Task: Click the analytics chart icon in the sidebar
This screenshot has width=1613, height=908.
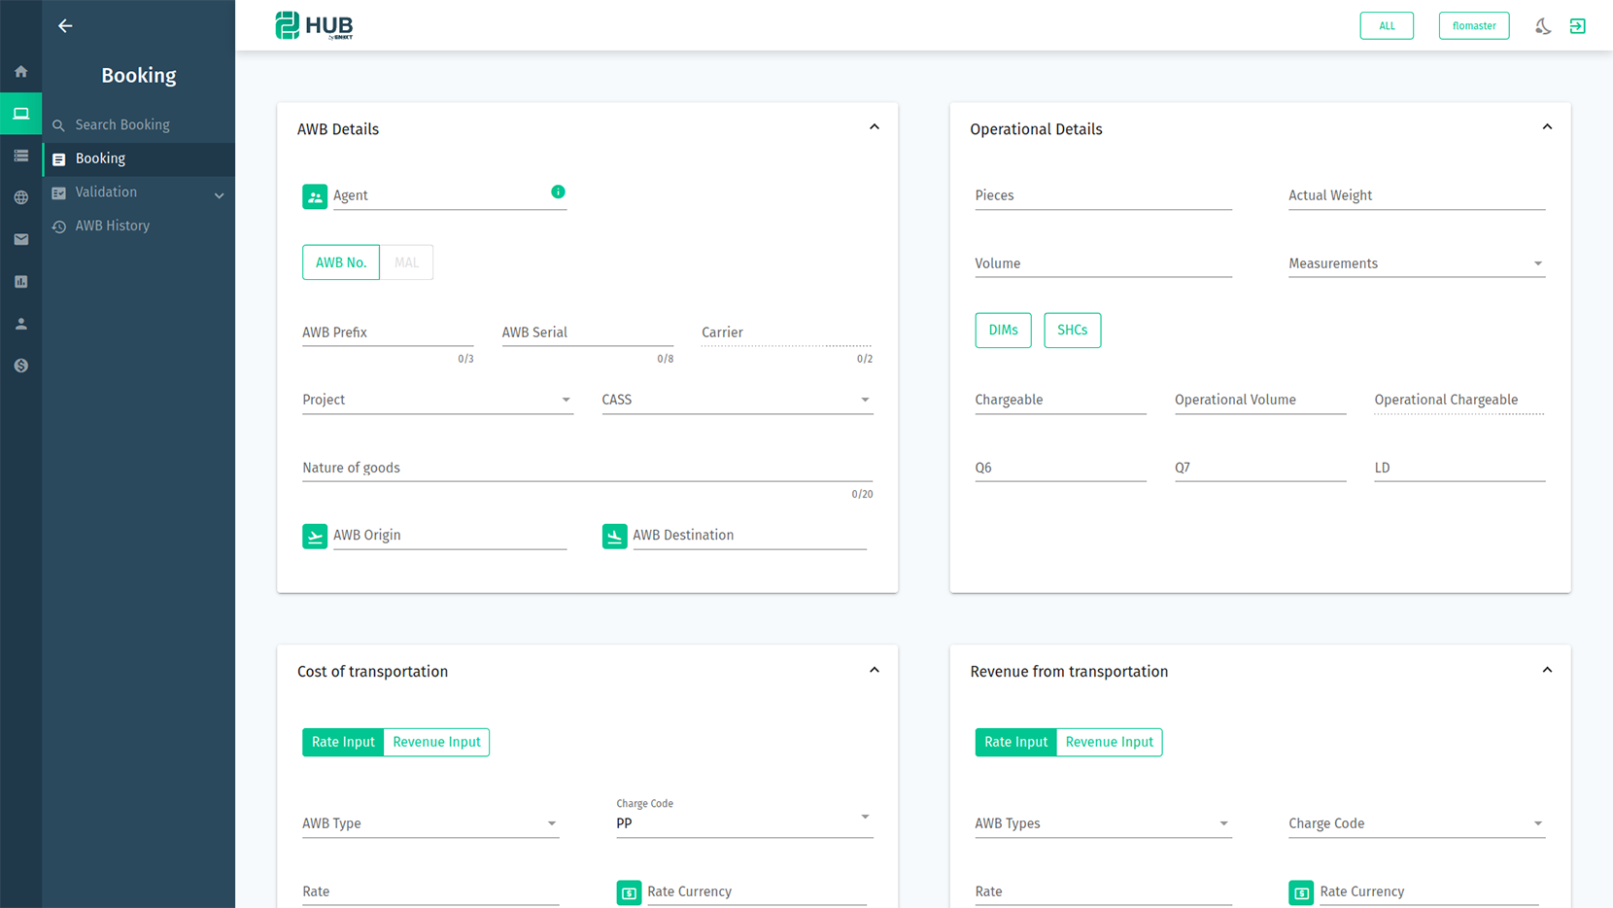Action: (x=20, y=281)
